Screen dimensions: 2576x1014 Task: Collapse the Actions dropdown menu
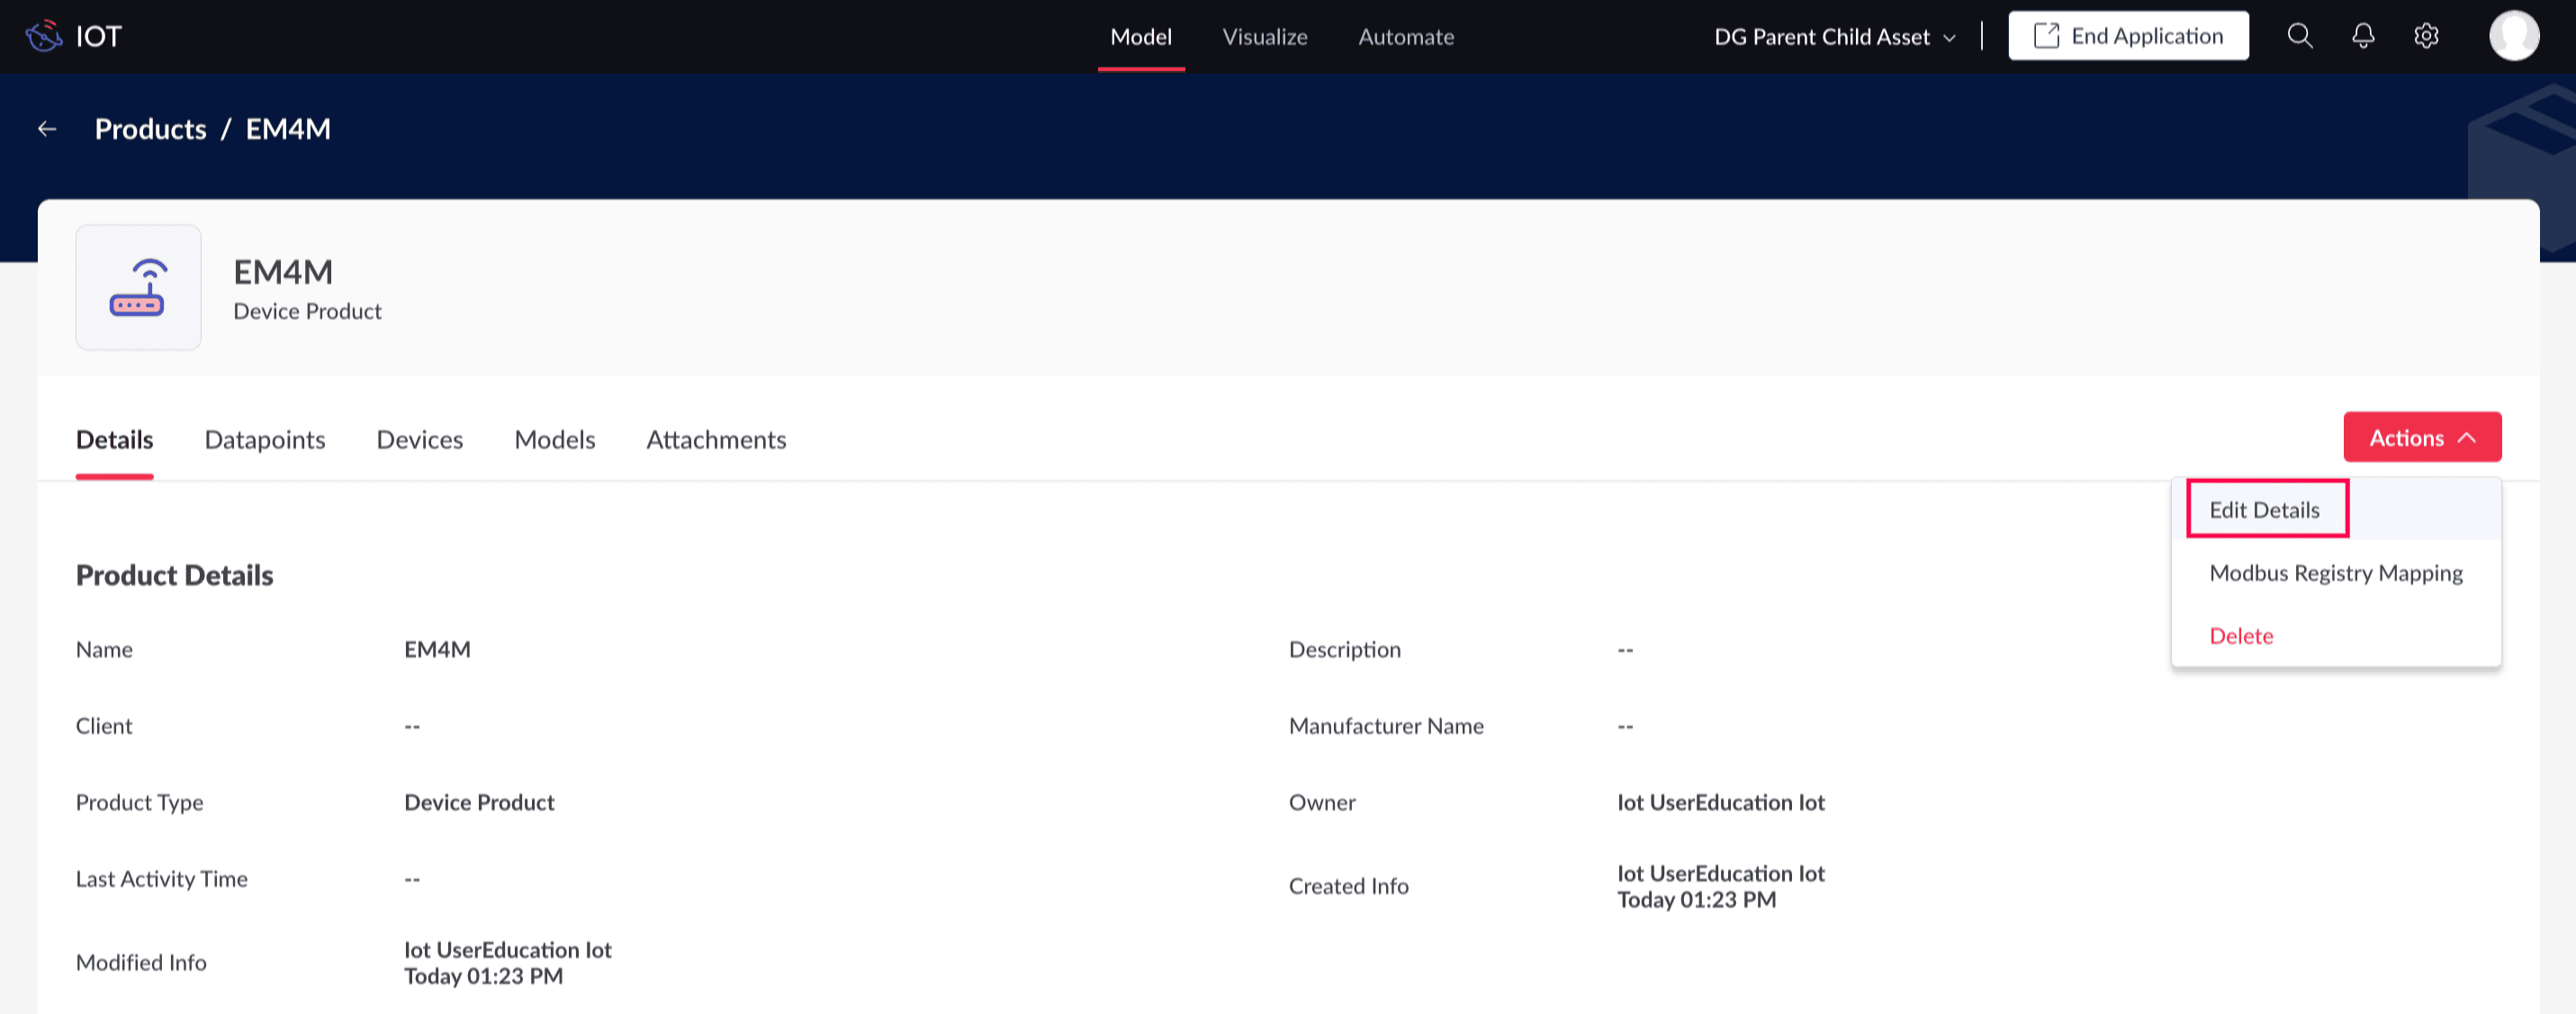pos(2421,437)
